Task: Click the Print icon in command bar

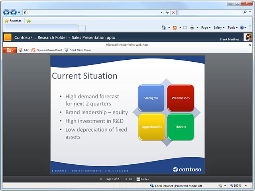Action: click(x=192, y=27)
